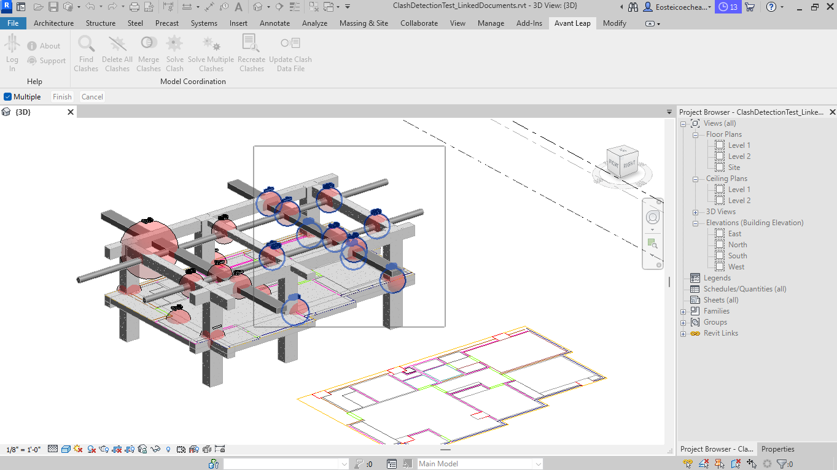This screenshot has width=837, height=470.
Task: Click the Sun Path off icon
Action: [78, 449]
